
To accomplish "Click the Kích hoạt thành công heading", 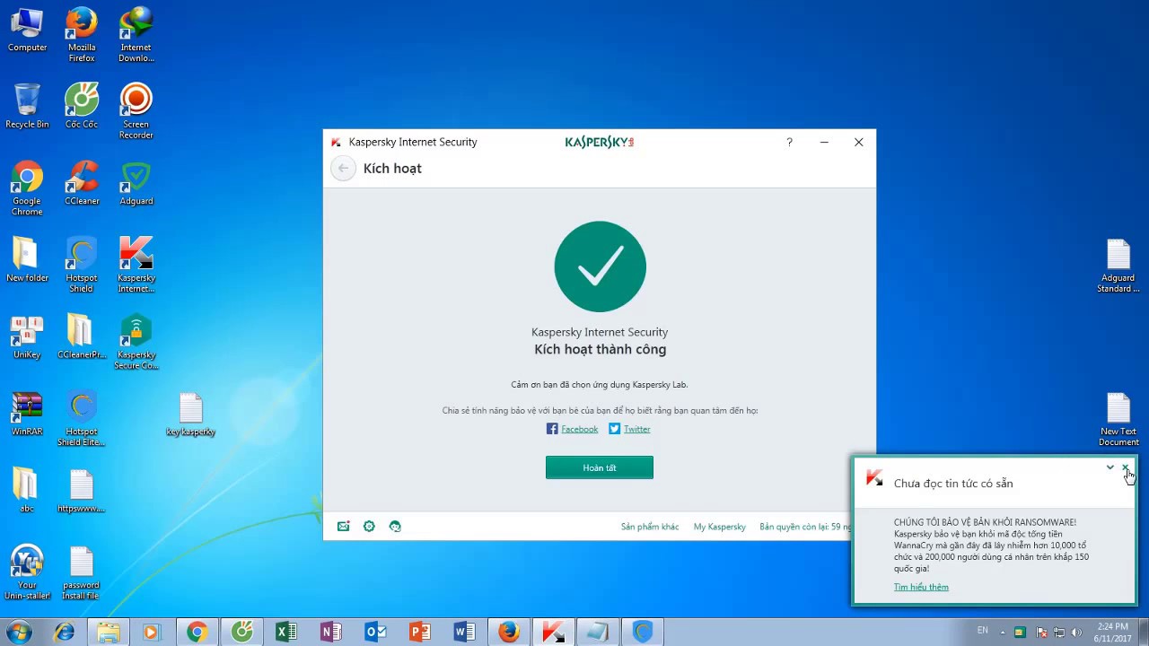I will [x=600, y=350].
